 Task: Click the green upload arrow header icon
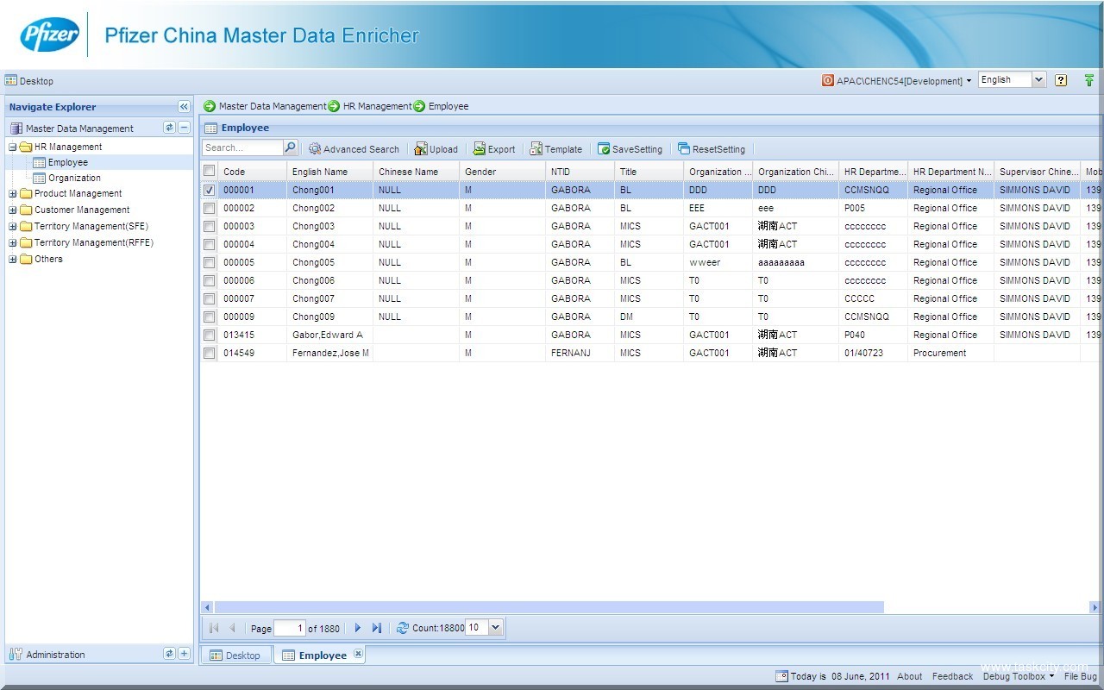(x=1089, y=80)
